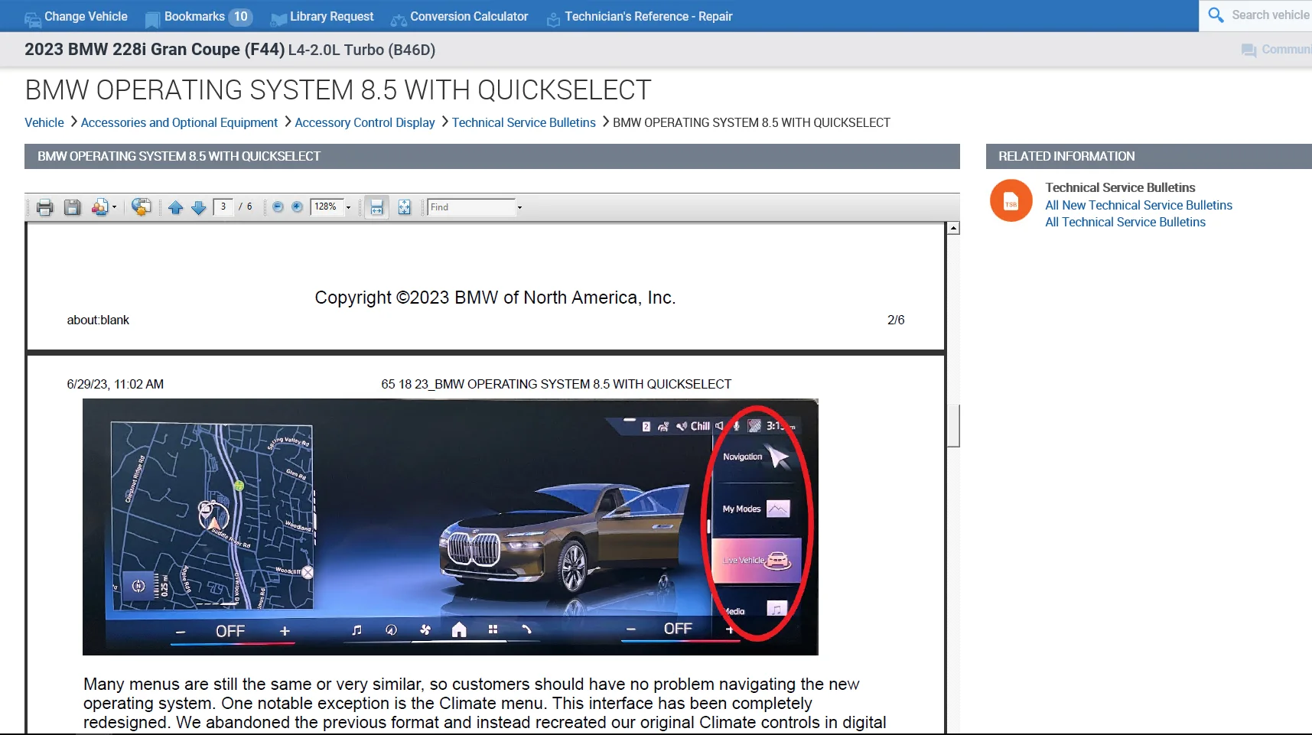Screen dimensions: 1312x735
Task: Open Library Request
Action: (322, 17)
